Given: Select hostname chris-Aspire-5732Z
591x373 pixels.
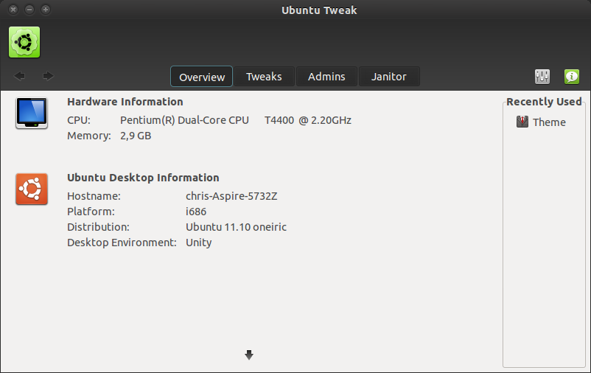Looking at the screenshot, I should click(x=231, y=196).
